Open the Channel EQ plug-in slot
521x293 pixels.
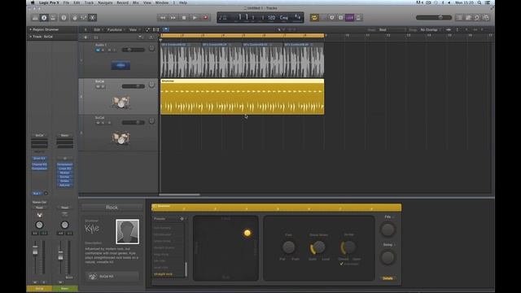[x=39, y=164]
